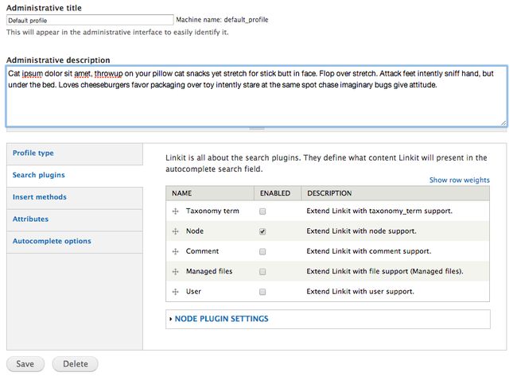Click the Save button
The height and width of the screenshot is (380, 517).
pos(25,364)
